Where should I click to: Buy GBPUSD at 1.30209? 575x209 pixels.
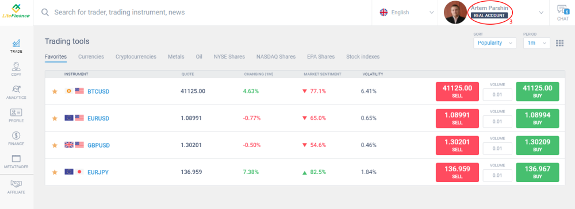(537, 145)
